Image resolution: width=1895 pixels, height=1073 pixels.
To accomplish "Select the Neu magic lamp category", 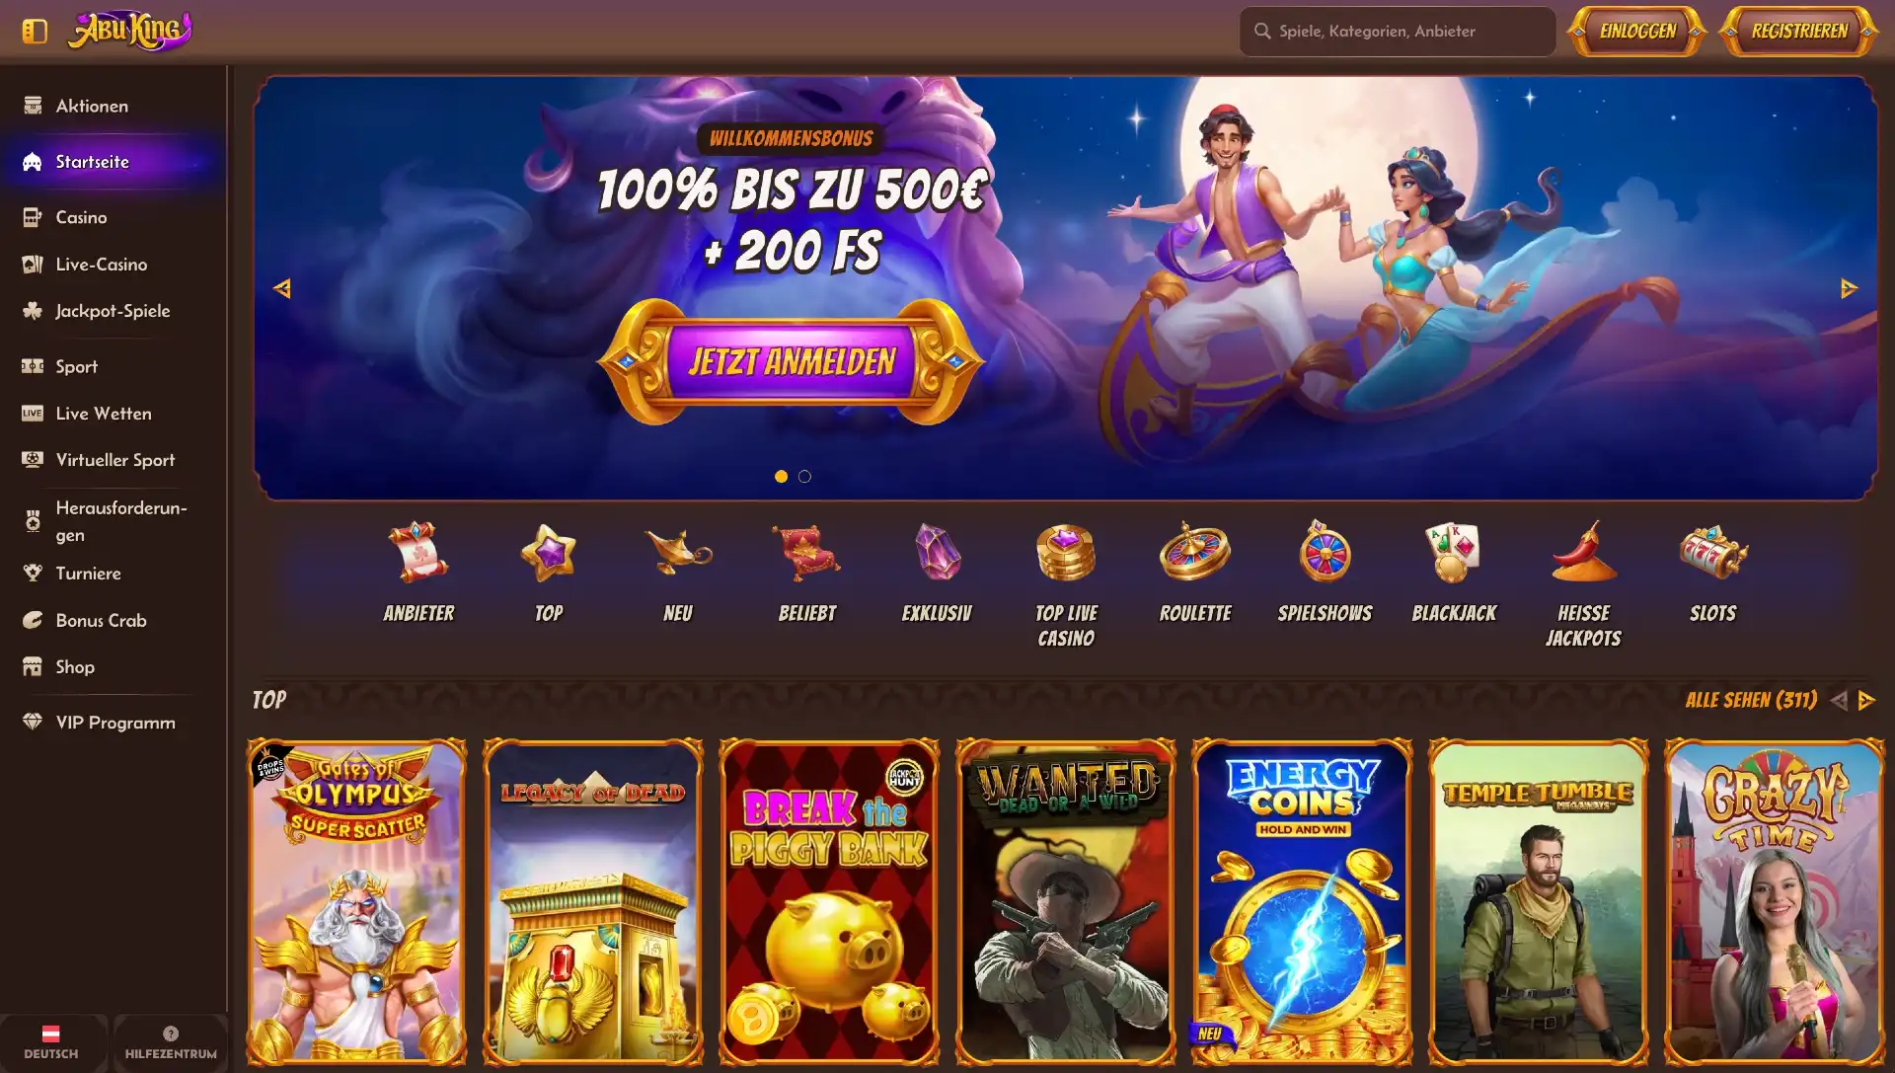I will (x=678, y=553).
